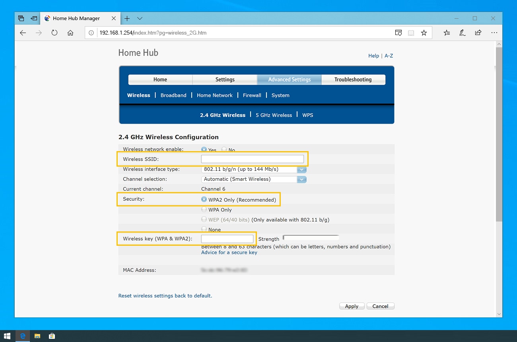The height and width of the screenshot is (342, 517).
Task: Click the Channel 6 current channel text
Action: [x=213, y=189]
